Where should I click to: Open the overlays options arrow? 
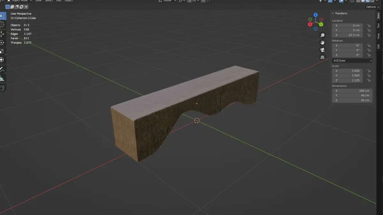click(x=346, y=1)
